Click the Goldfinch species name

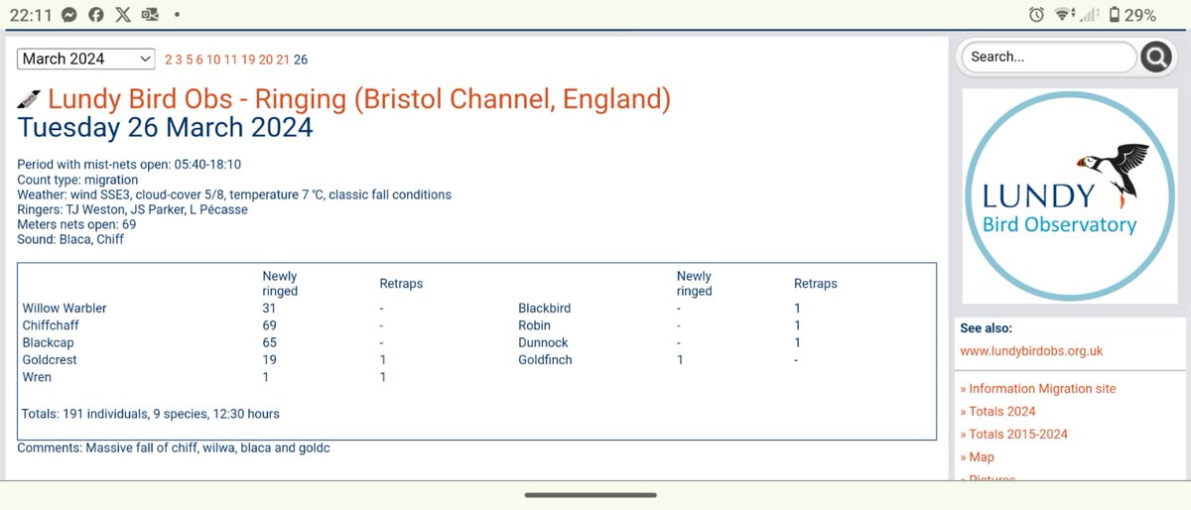click(545, 360)
